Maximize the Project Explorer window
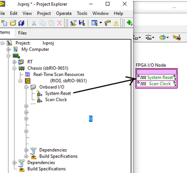Screen dimensions: 187x173 (x=108, y=4)
